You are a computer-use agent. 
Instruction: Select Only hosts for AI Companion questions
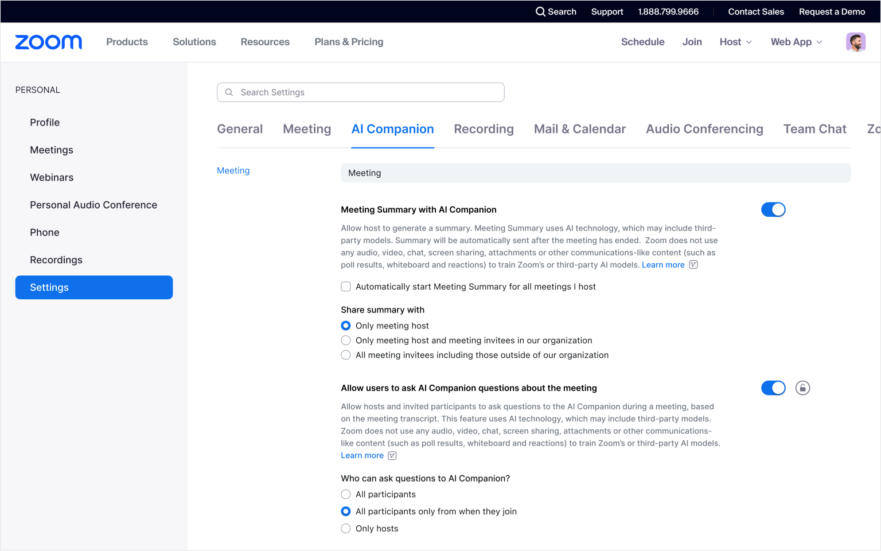pyautogui.click(x=346, y=528)
